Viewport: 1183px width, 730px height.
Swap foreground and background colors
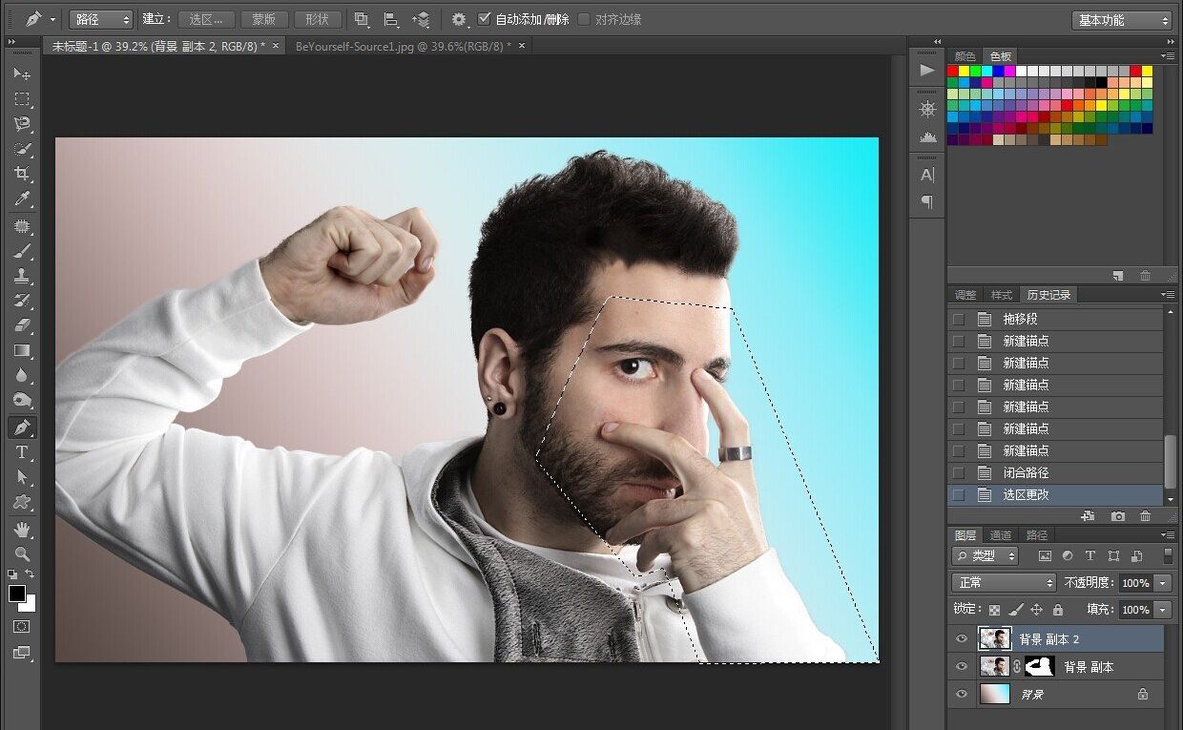(x=31, y=574)
